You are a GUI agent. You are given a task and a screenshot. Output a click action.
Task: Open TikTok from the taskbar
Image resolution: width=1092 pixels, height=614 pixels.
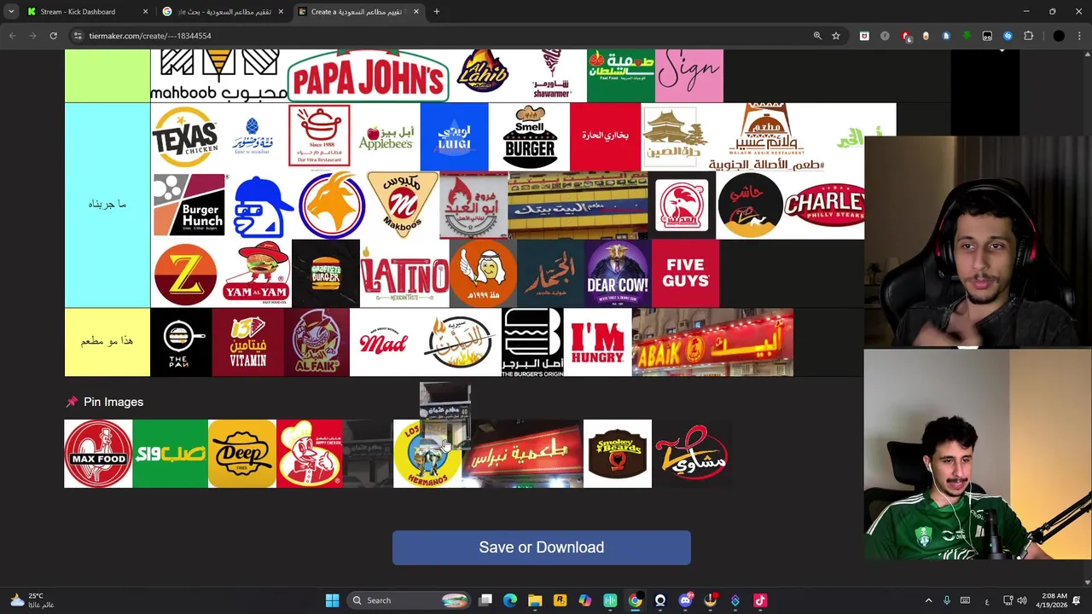pos(760,600)
